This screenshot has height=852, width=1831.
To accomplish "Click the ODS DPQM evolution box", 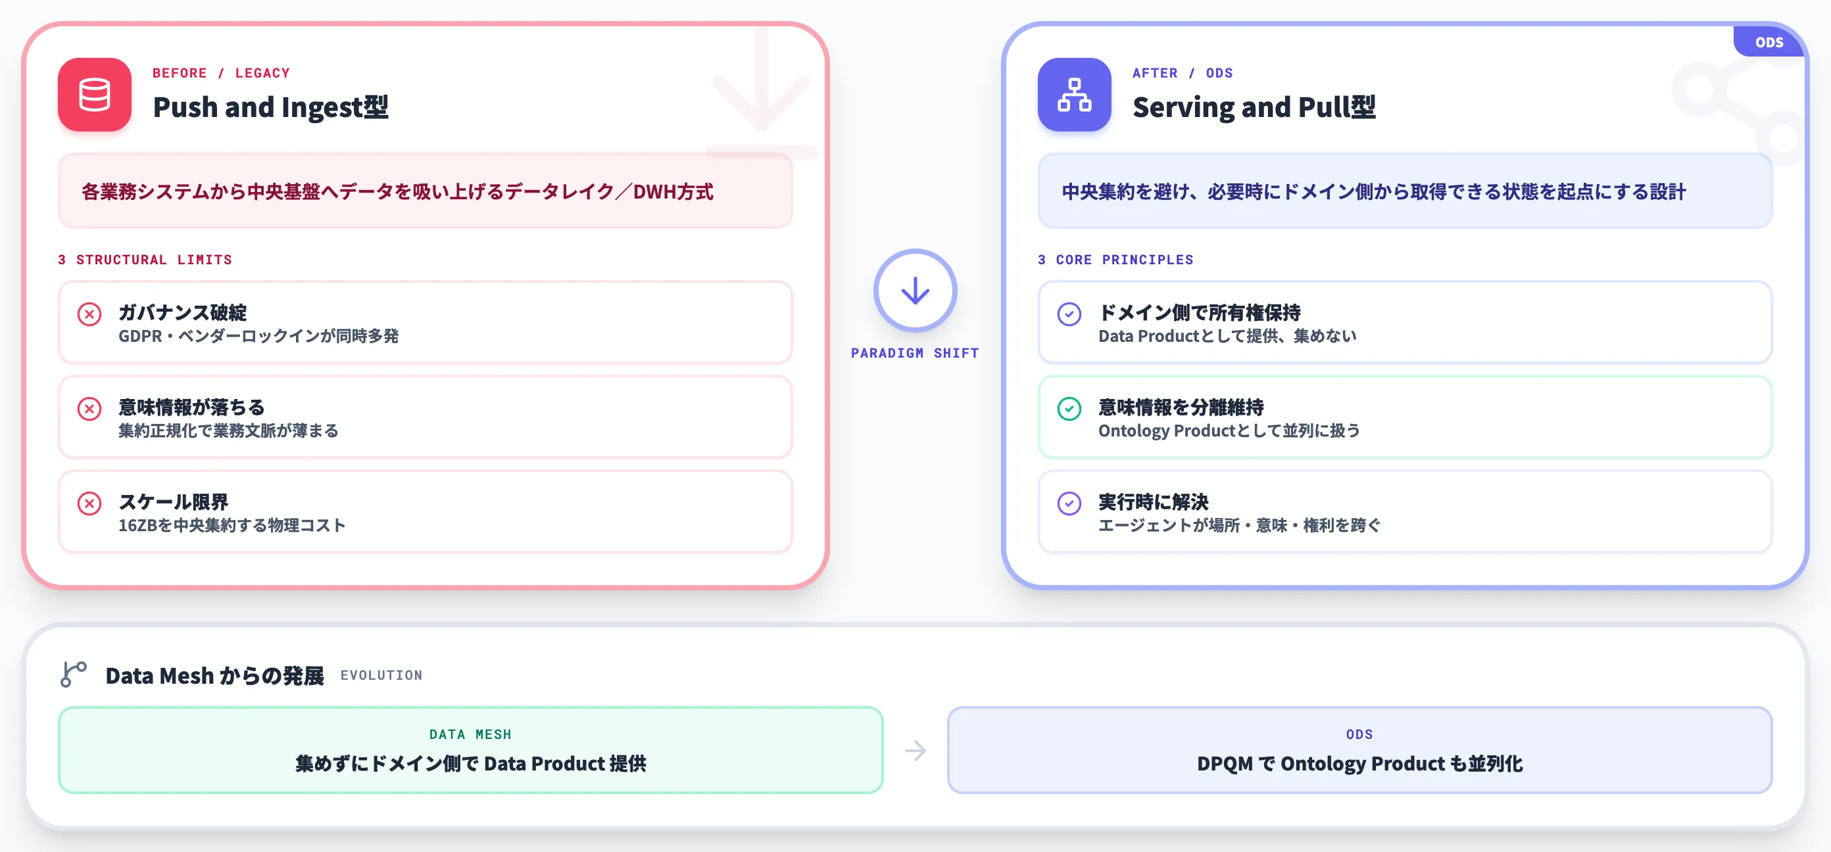I will (1359, 750).
